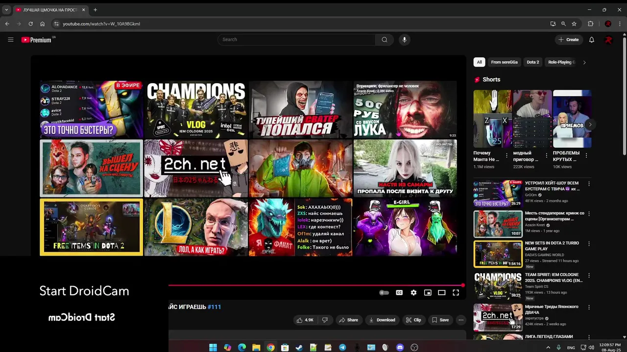Image resolution: width=627 pixels, height=352 pixels.
Task: Share the video
Action: (349, 320)
